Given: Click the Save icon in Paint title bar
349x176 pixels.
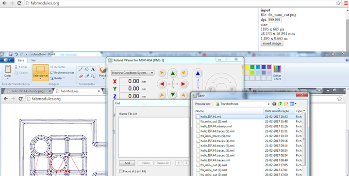Looking at the screenshot, I should pyautogui.click(x=10, y=54).
